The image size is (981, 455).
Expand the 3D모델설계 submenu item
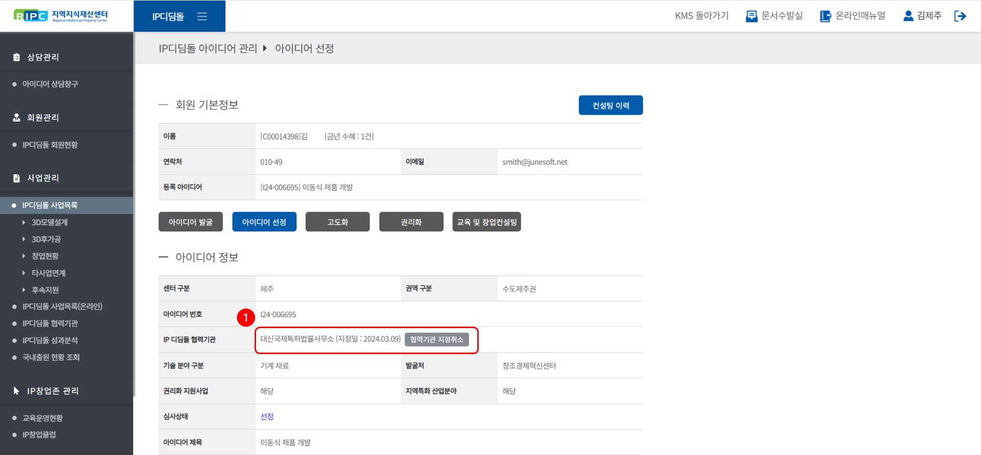click(x=49, y=222)
